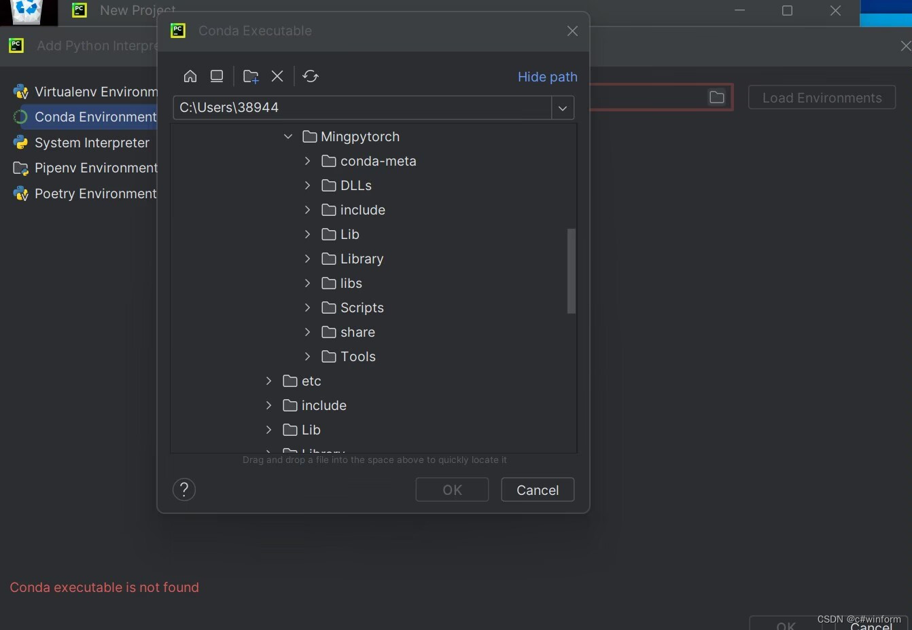Create a new directory via the toolbar icon
The height and width of the screenshot is (630, 912).
pos(251,76)
